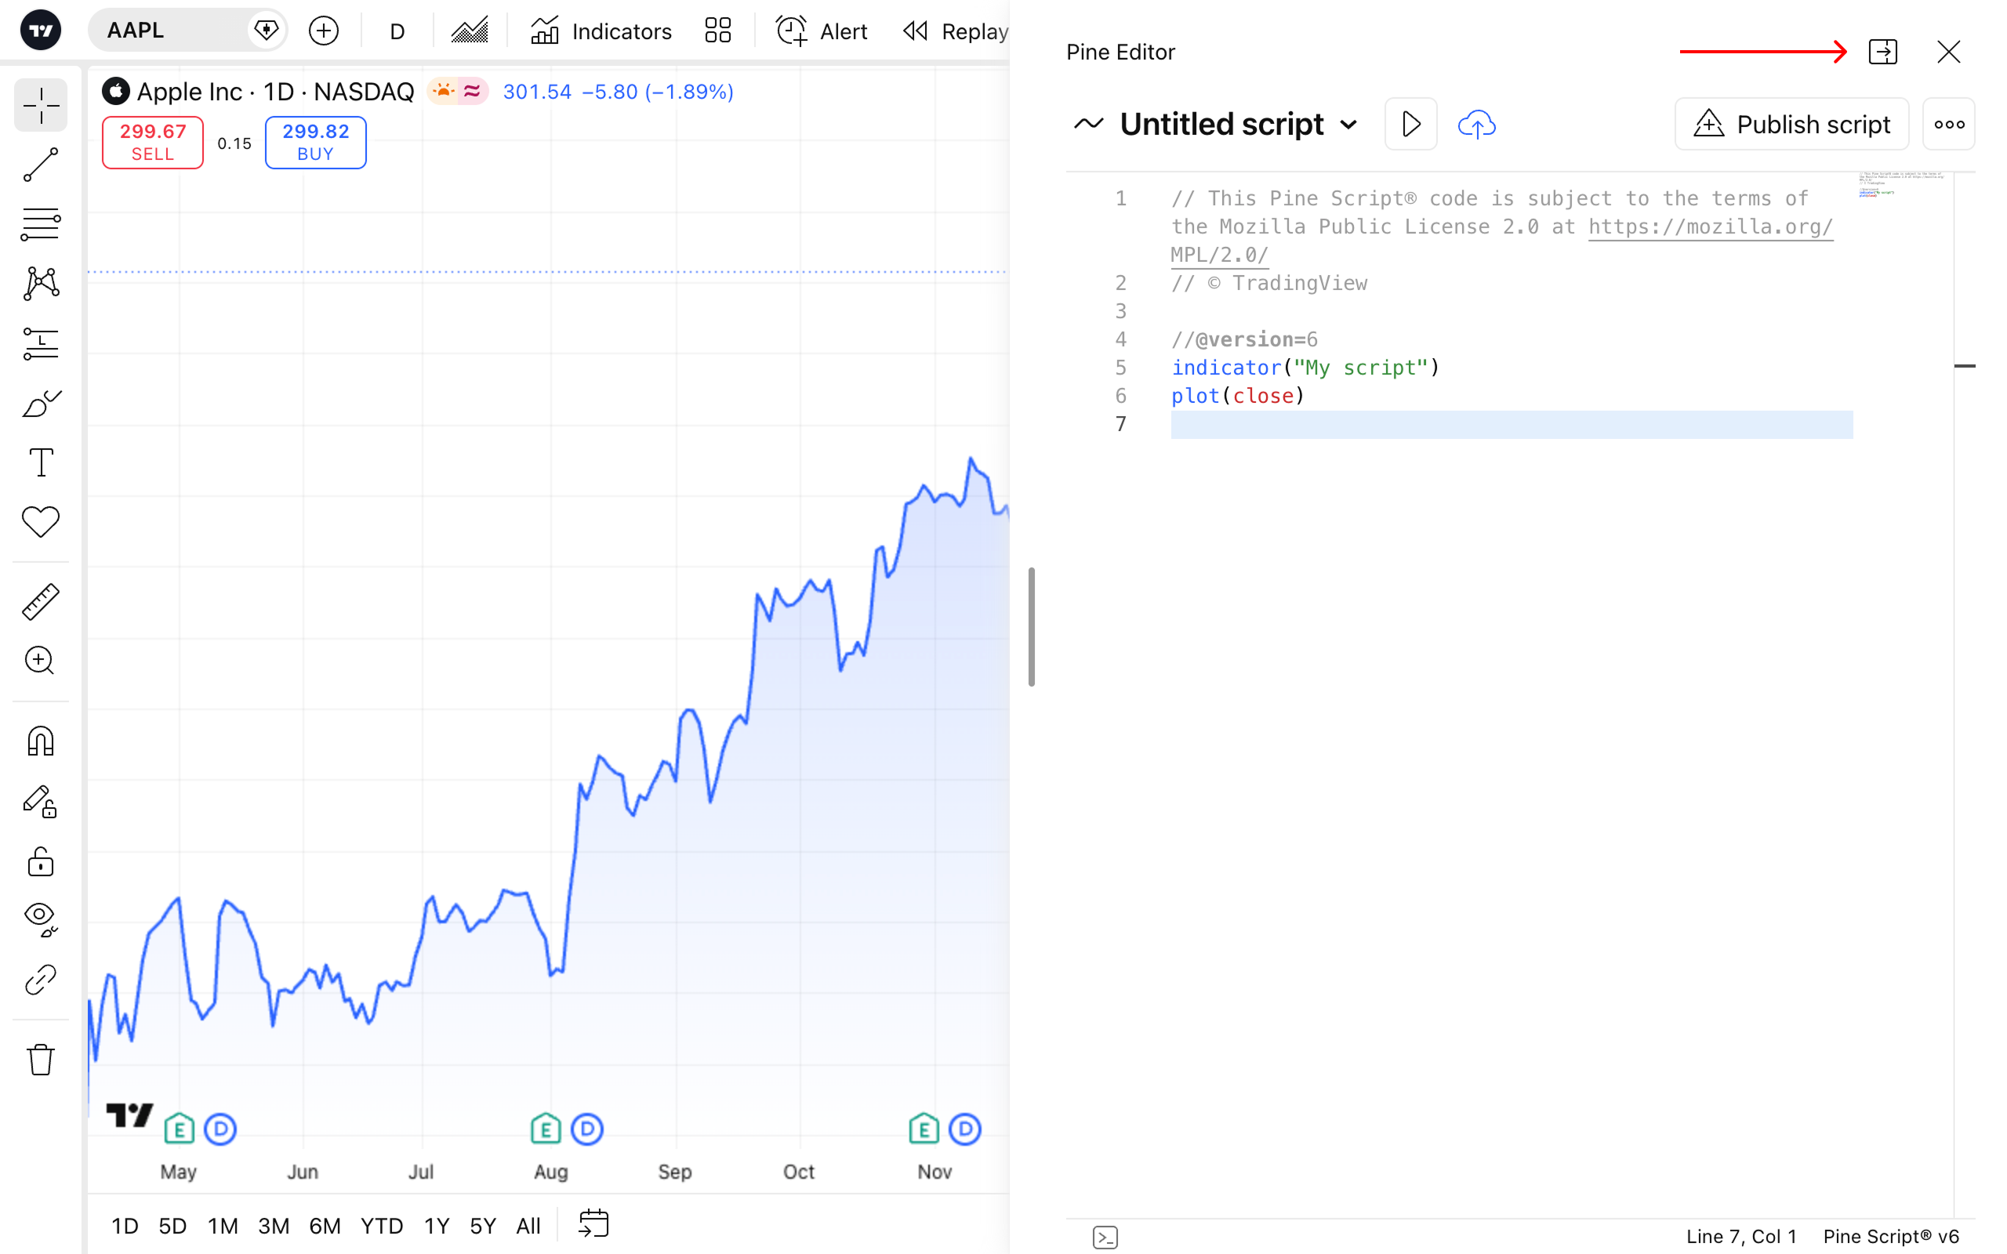
Task: Open the Indicators menu
Action: 601,31
